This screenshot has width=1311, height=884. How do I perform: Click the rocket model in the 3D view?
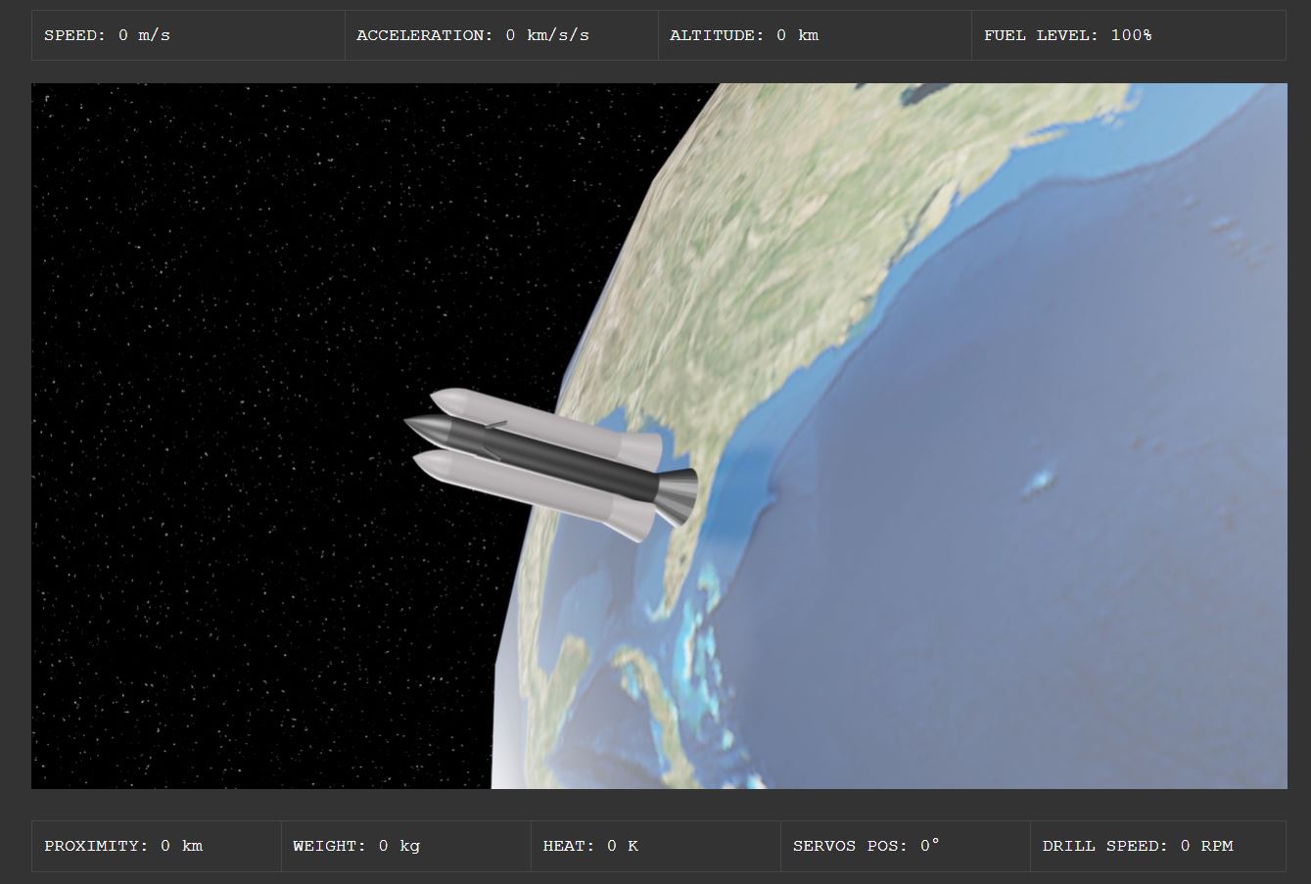(551, 463)
